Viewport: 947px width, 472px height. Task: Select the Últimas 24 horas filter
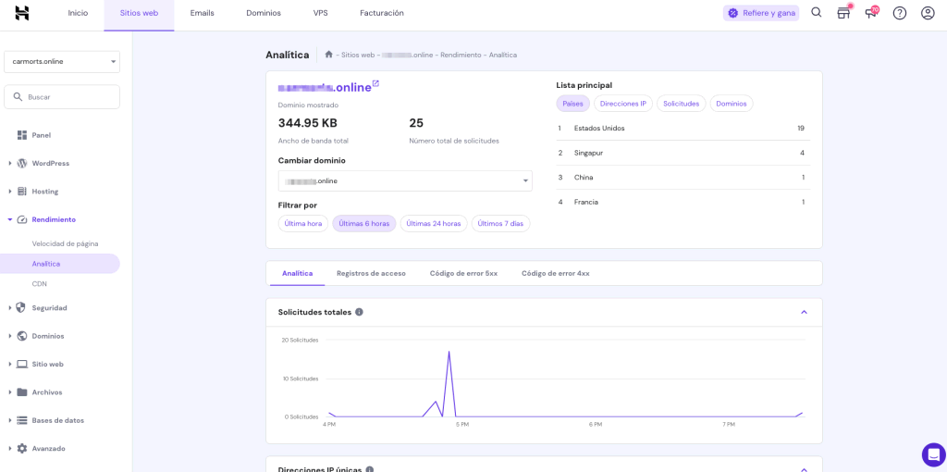pyautogui.click(x=433, y=223)
